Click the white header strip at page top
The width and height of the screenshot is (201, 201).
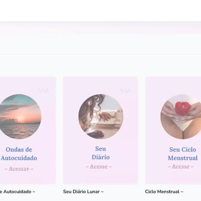100,10
